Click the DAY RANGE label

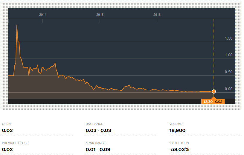click(x=94, y=124)
